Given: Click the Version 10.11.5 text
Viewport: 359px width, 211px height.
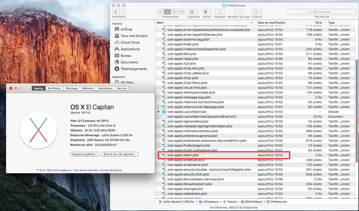Looking at the screenshot, I should [x=81, y=113].
